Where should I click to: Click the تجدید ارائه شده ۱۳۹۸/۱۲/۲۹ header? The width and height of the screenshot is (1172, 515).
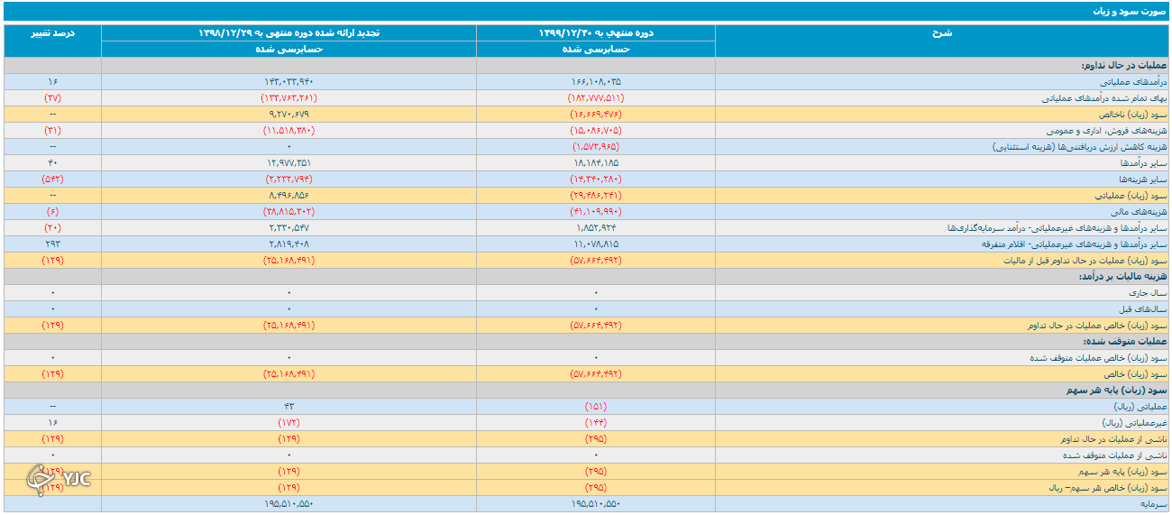pos(289,32)
